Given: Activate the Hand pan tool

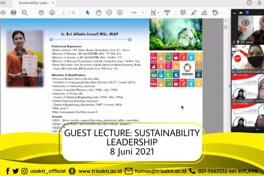Looking at the screenshot, I should [x=99, y=13].
